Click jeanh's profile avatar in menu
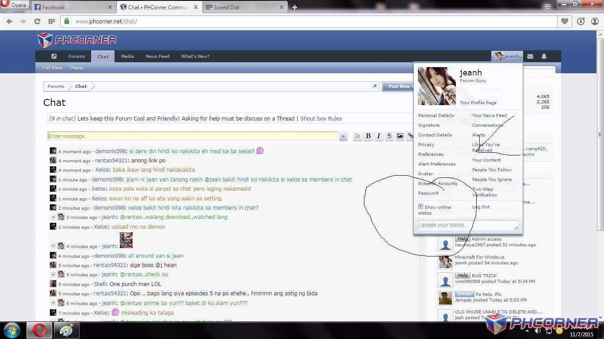The image size is (604, 339). 437,86
